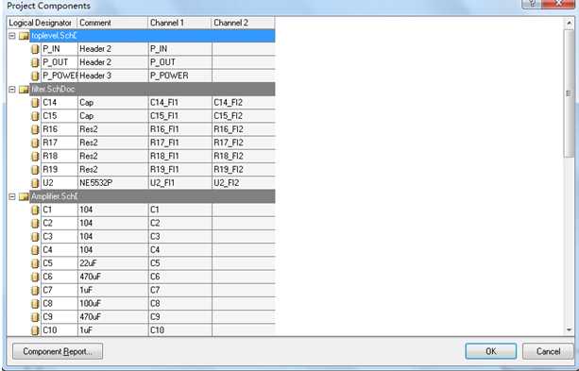Click the P_POWER channel 1 cell

[179, 76]
